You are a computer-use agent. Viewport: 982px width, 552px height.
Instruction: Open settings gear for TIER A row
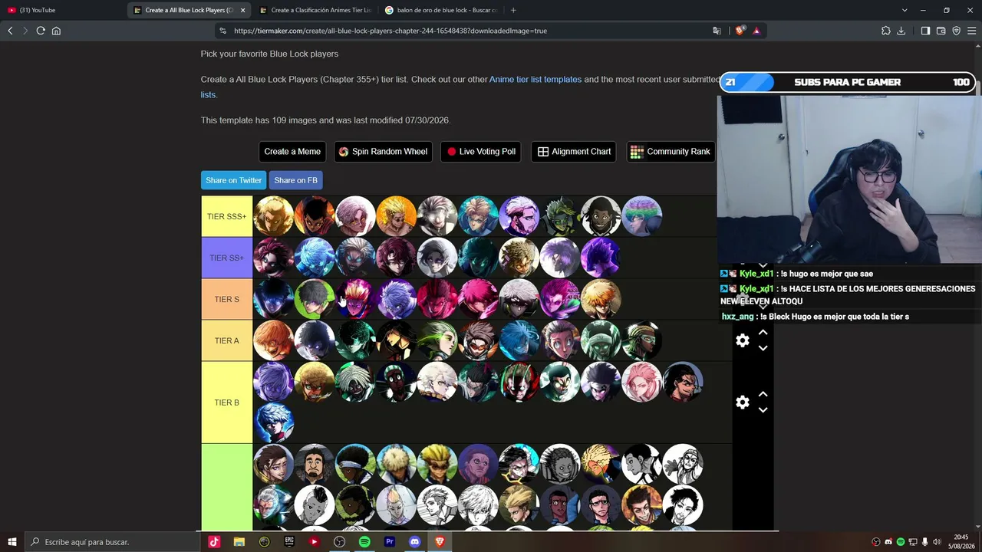point(743,340)
